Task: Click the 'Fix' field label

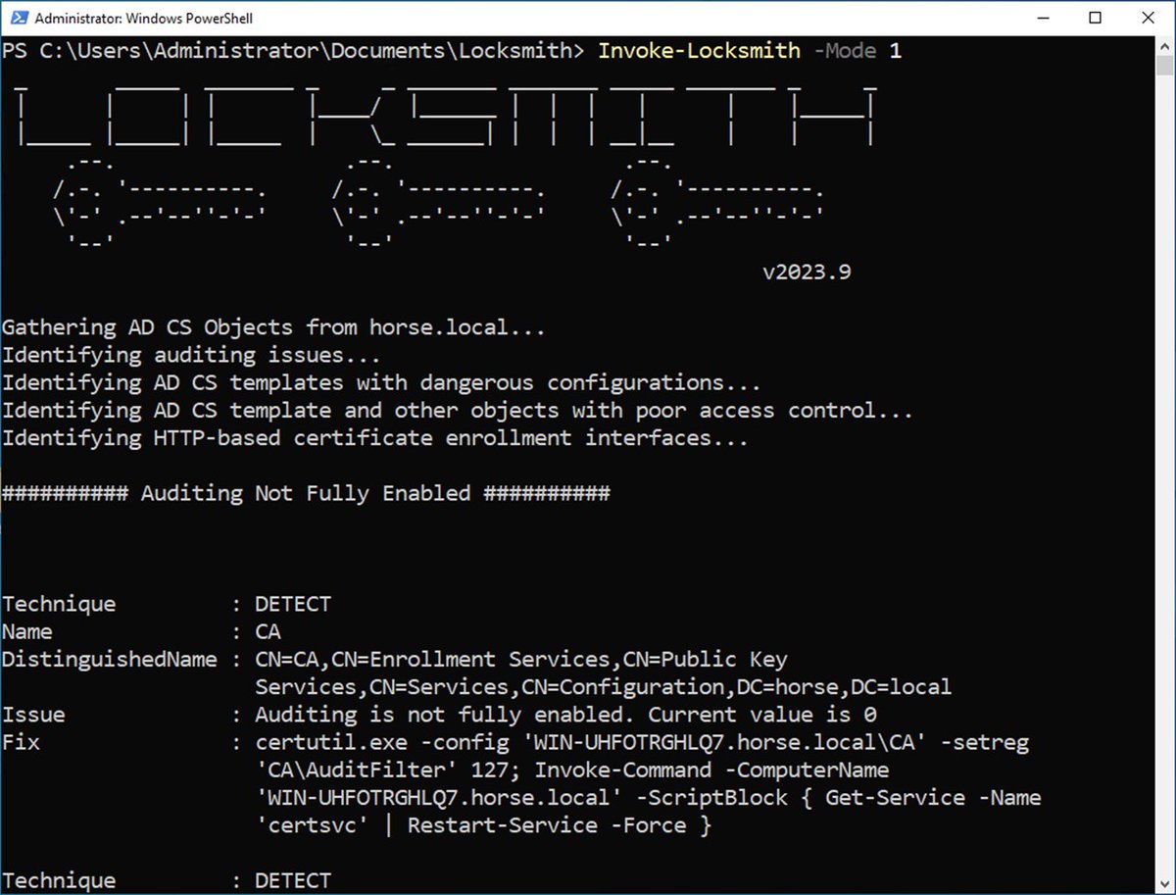Action: click(x=21, y=742)
